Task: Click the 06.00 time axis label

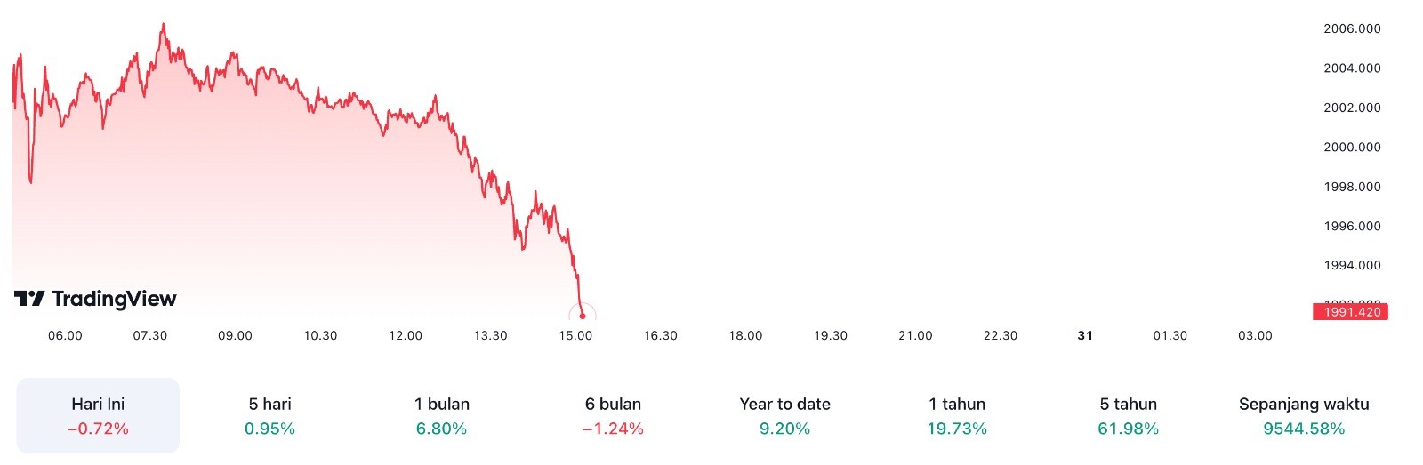Action: pos(65,336)
